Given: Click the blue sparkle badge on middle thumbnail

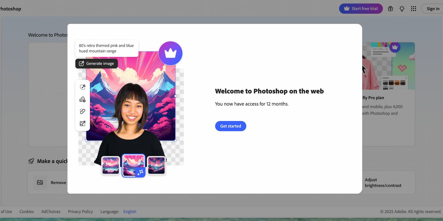Looking at the screenshot, I should click(x=140, y=172).
